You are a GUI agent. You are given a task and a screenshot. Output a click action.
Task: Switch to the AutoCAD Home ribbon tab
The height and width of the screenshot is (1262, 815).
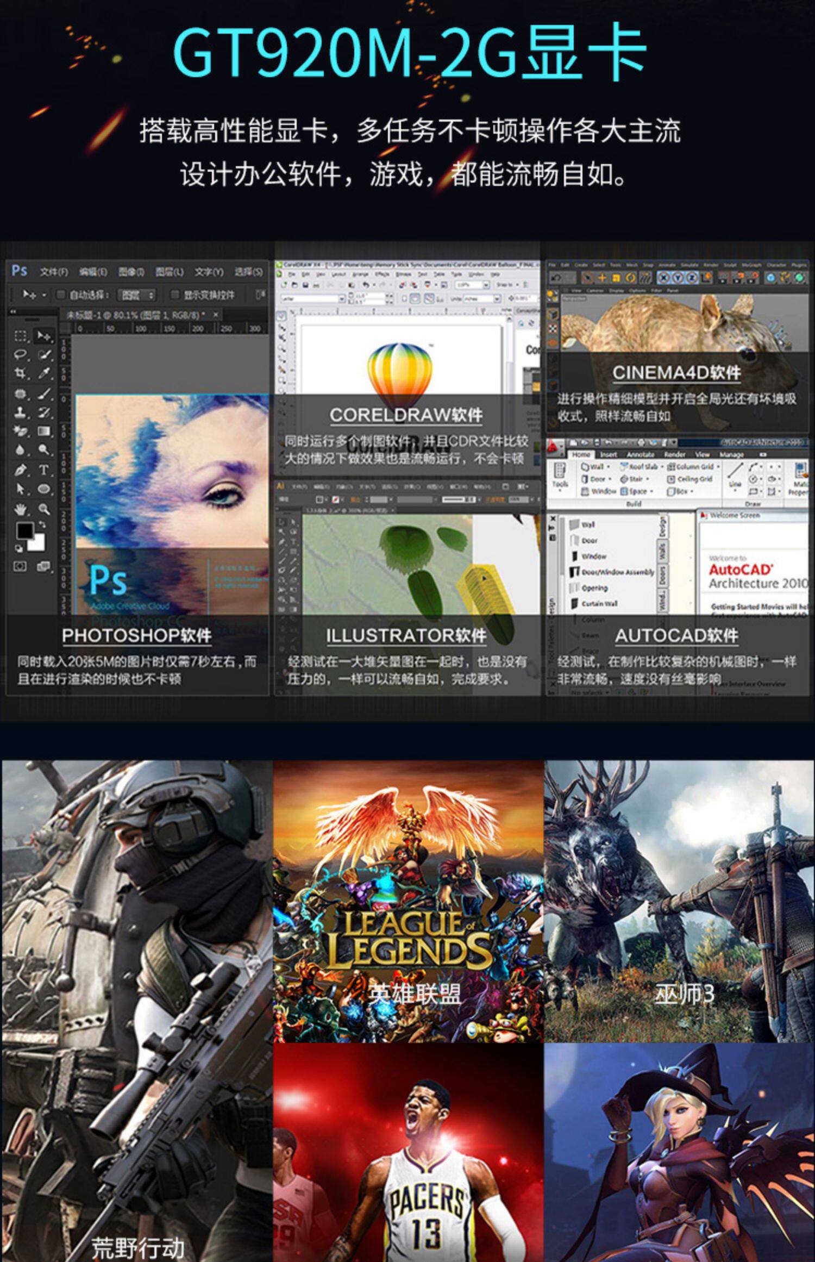pos(581,454)
